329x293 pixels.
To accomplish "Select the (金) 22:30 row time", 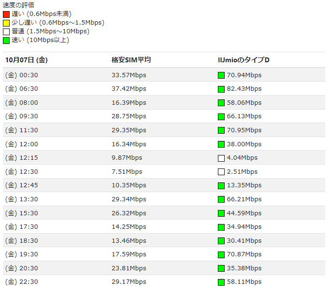I will click(x=22, y=282).
